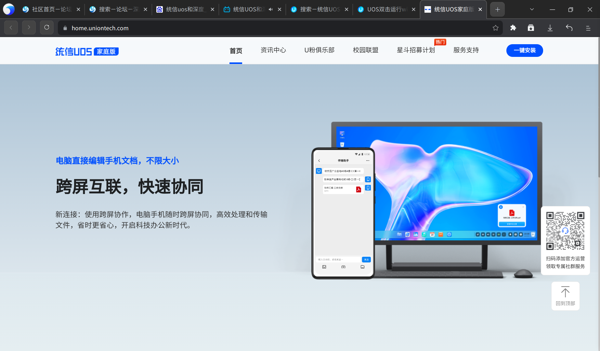Close the 搜索—统信UOS tab
The width and height of the screenshot is (600, 351).
(x=346, y=9)
